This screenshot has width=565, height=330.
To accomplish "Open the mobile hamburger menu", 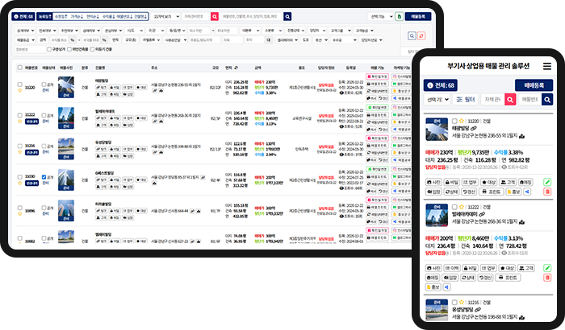I will [x=546, y=65].
